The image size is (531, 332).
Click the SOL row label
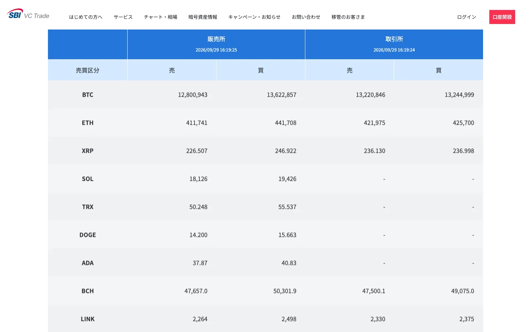pos(88,179)
